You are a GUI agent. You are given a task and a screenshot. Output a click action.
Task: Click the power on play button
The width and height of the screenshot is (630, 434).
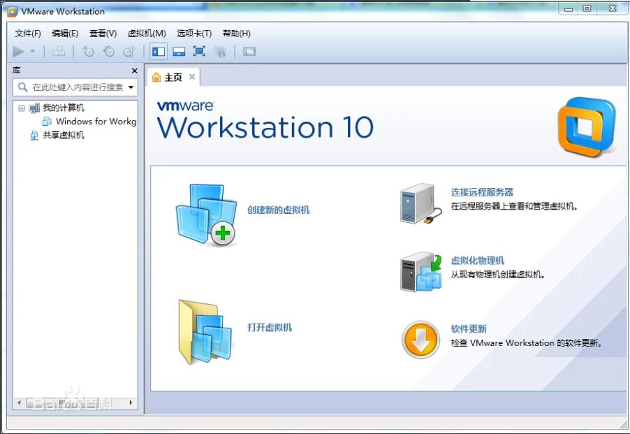coord(18,52)
